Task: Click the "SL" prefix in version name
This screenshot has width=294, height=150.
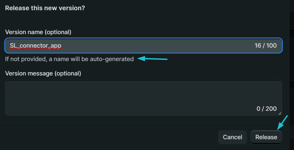Action: click(13, 46)
